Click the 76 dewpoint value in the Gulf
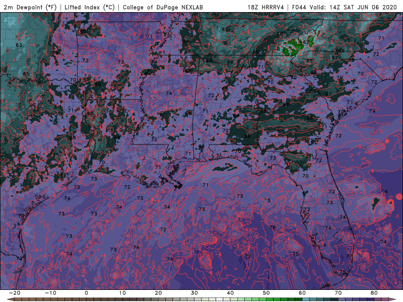403x302 pixels. 273,227
